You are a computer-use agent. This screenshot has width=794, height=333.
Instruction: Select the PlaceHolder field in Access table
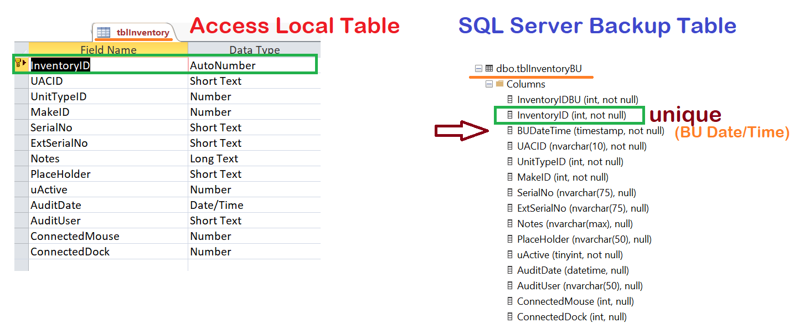pyautogui.click(x=109, y=174)
